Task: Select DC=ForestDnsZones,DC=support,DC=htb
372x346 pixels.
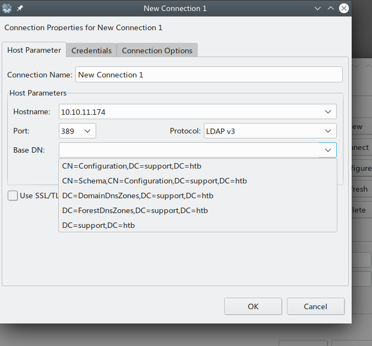Action: (x=198, y=210)
